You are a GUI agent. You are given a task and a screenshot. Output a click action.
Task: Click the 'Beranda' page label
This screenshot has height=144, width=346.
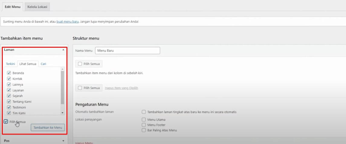(18, 73)
